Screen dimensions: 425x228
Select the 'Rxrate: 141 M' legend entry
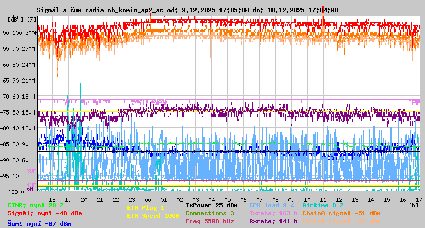click(x=274, y=221)
